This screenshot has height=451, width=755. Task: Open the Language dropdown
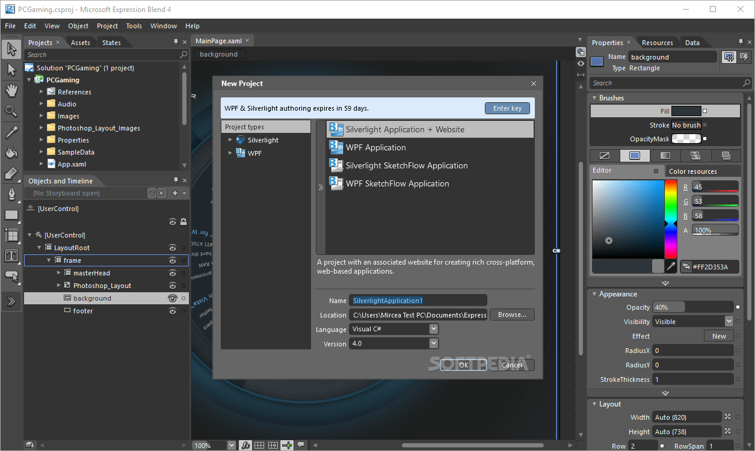(x=434, y=329)
